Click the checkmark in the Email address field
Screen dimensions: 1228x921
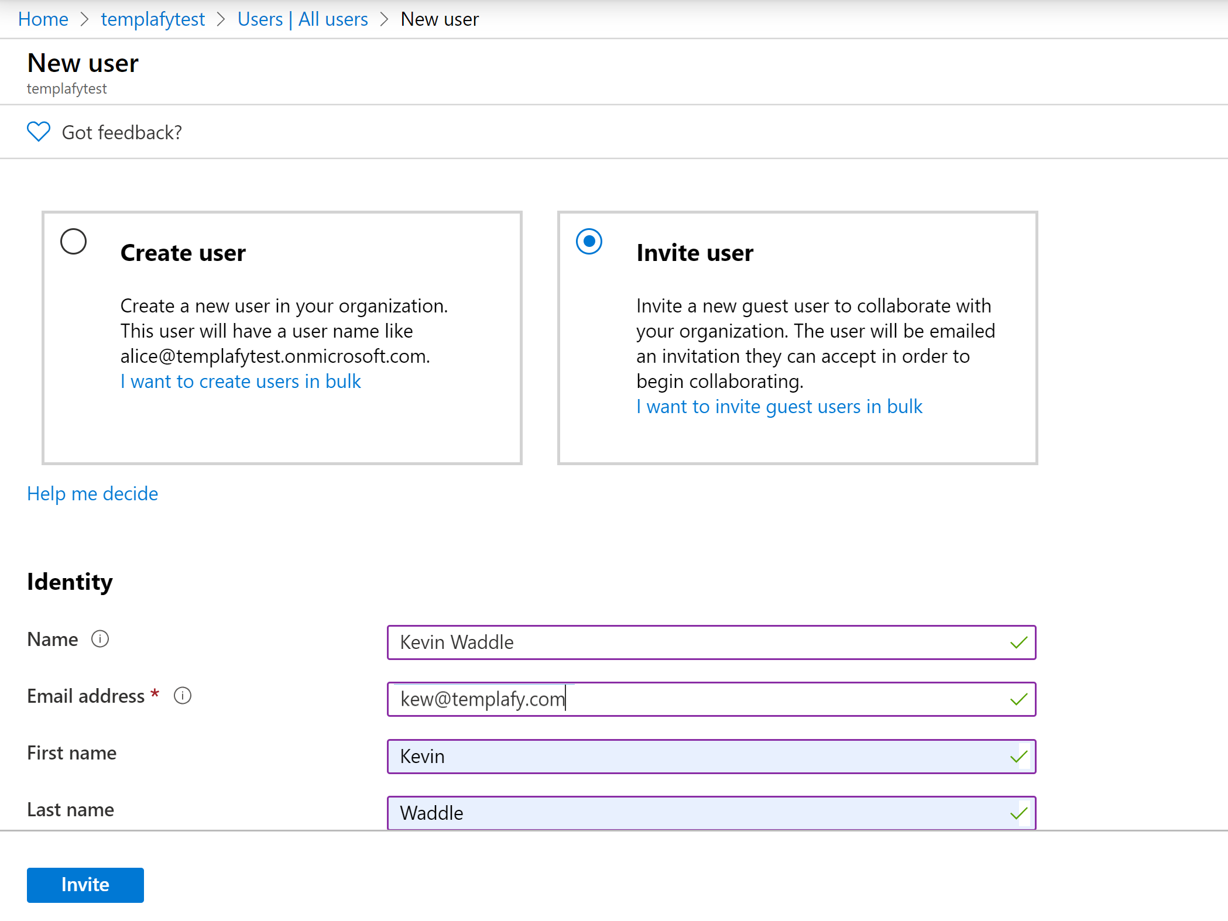coord(1018,699)
